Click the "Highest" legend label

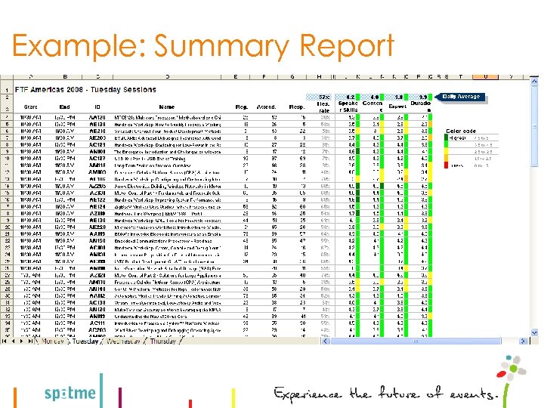[458, 138]
